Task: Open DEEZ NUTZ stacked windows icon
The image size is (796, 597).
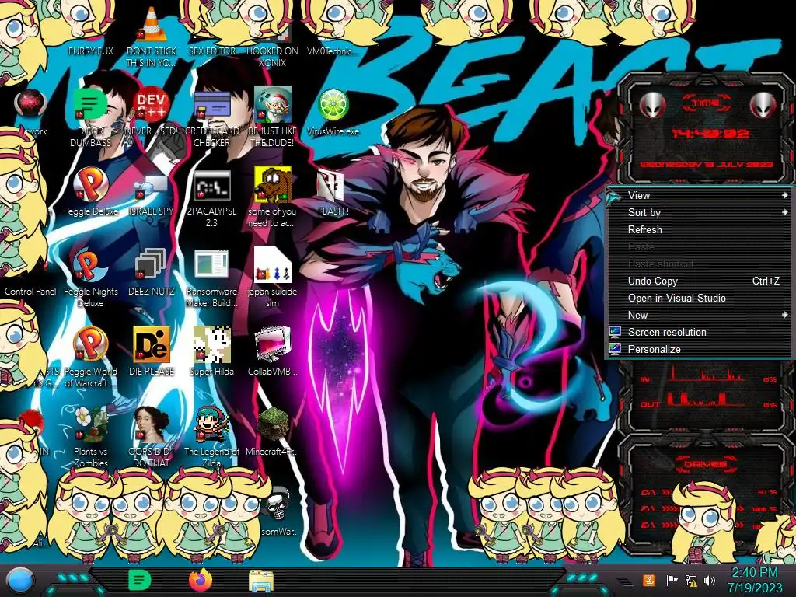Action: coord(152,272)
